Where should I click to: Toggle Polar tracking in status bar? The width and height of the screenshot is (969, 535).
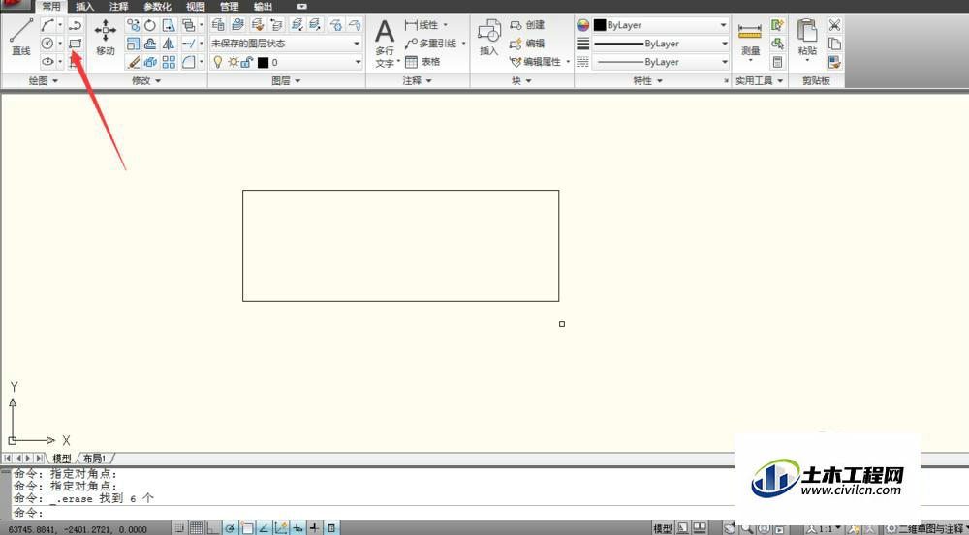(230, 528)
